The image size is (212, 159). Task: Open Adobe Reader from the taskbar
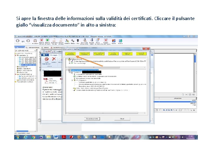(64, 137)
